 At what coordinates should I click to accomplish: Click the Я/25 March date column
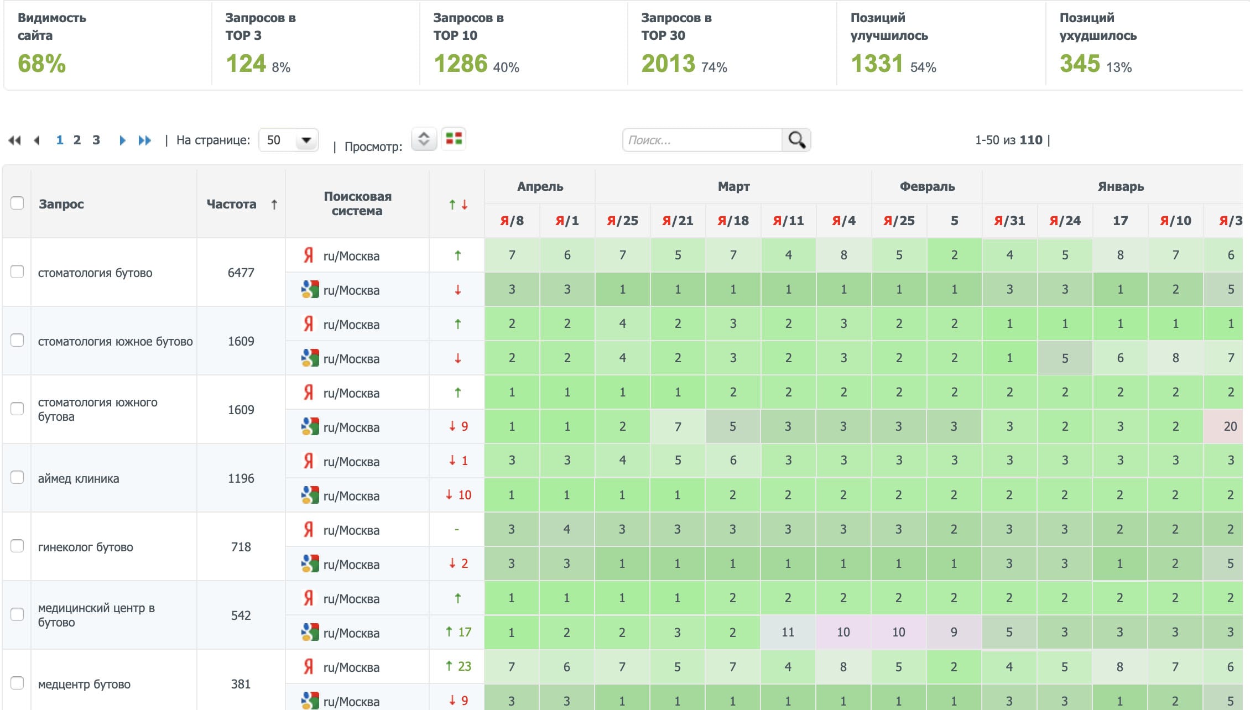[x=622, y=221]
